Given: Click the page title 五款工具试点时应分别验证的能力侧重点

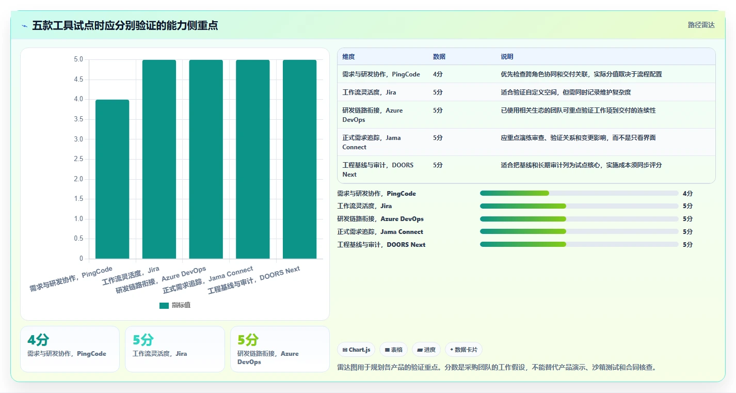Looking at the screenshot, I should click(125, 25).
